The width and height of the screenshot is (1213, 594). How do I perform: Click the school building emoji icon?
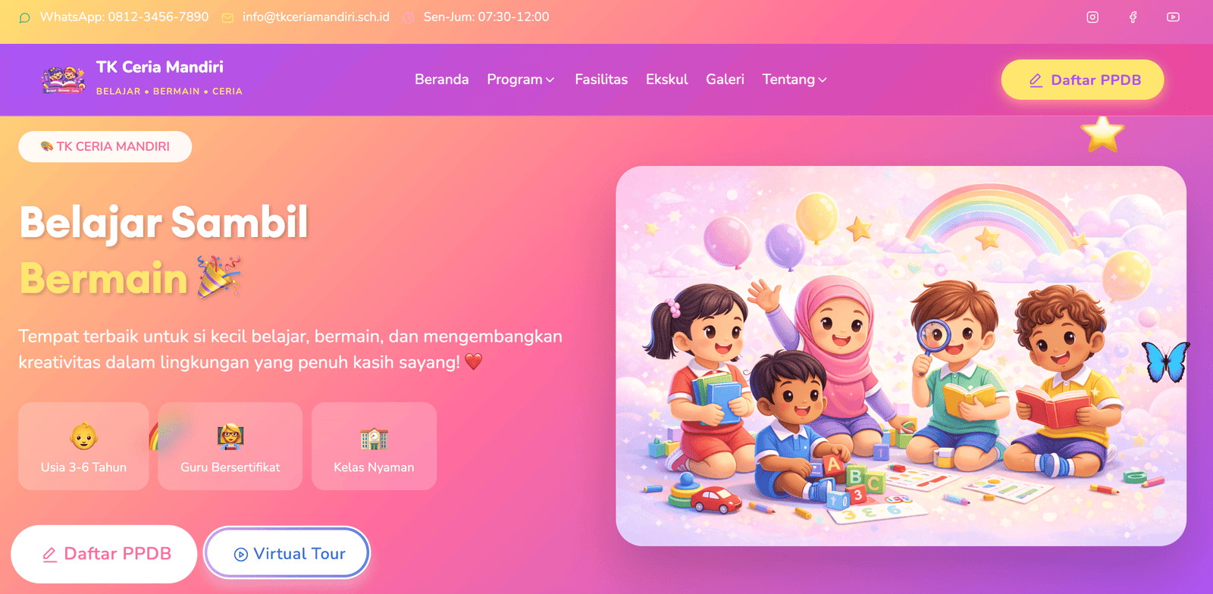pos(374,438)
